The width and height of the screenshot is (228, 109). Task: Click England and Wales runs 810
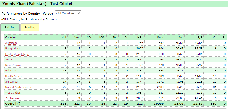click(161, 54)
